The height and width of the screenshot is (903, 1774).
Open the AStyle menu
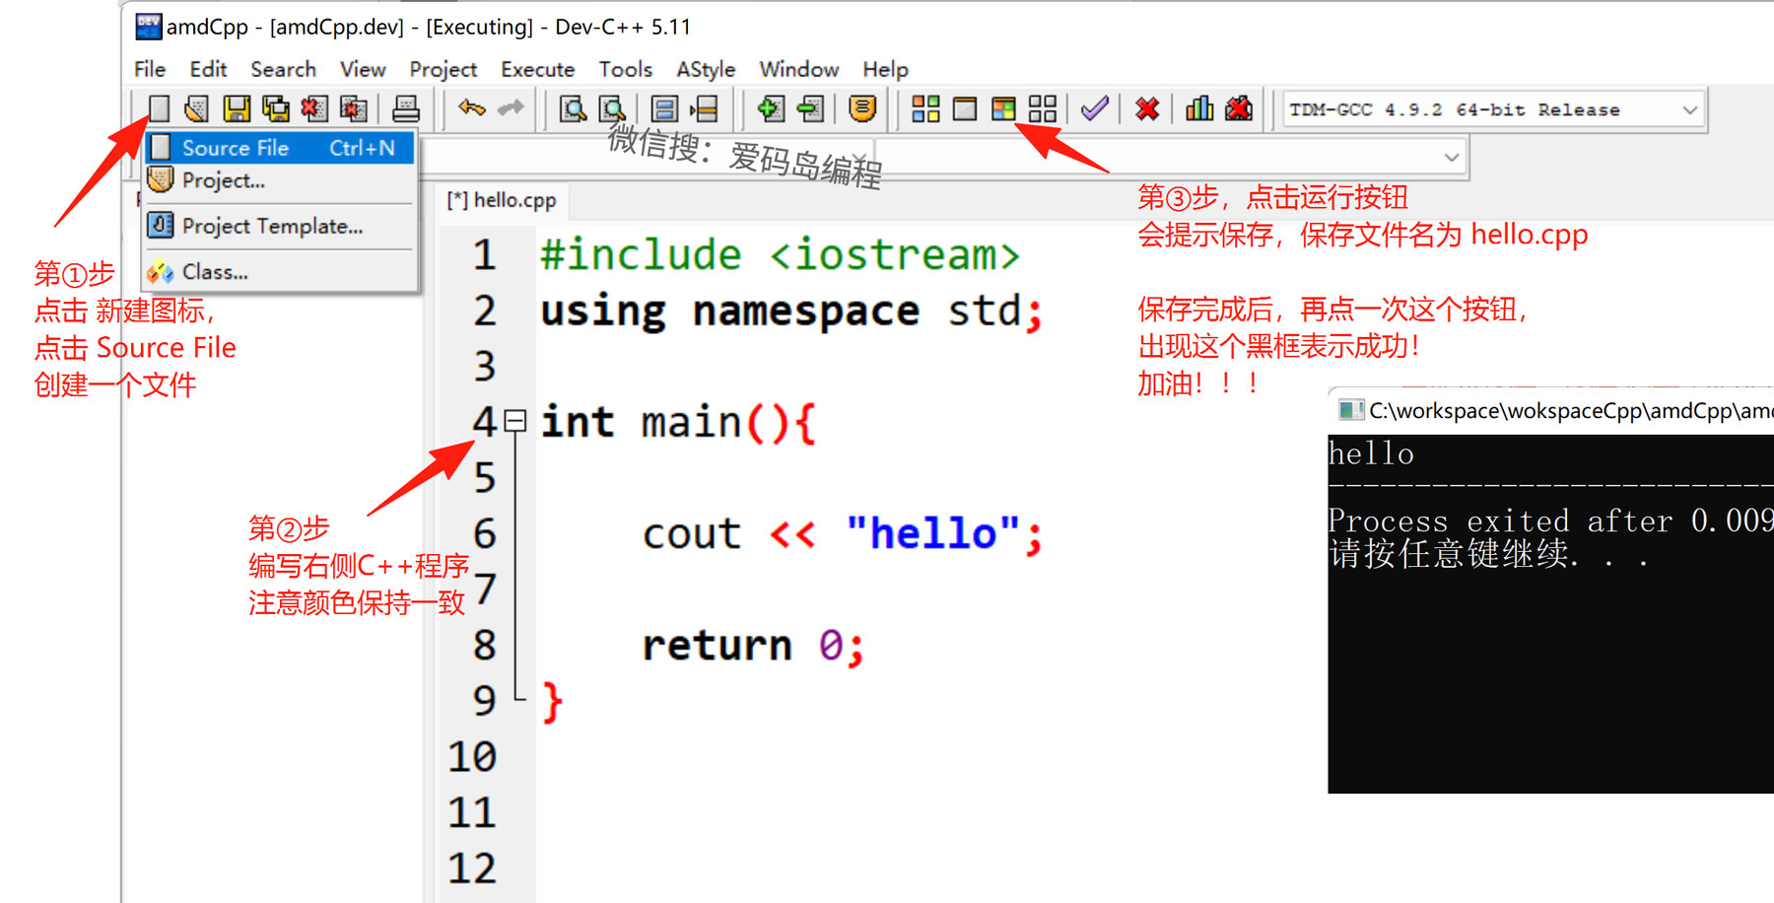pyautogui.click(x=705, y=69)
